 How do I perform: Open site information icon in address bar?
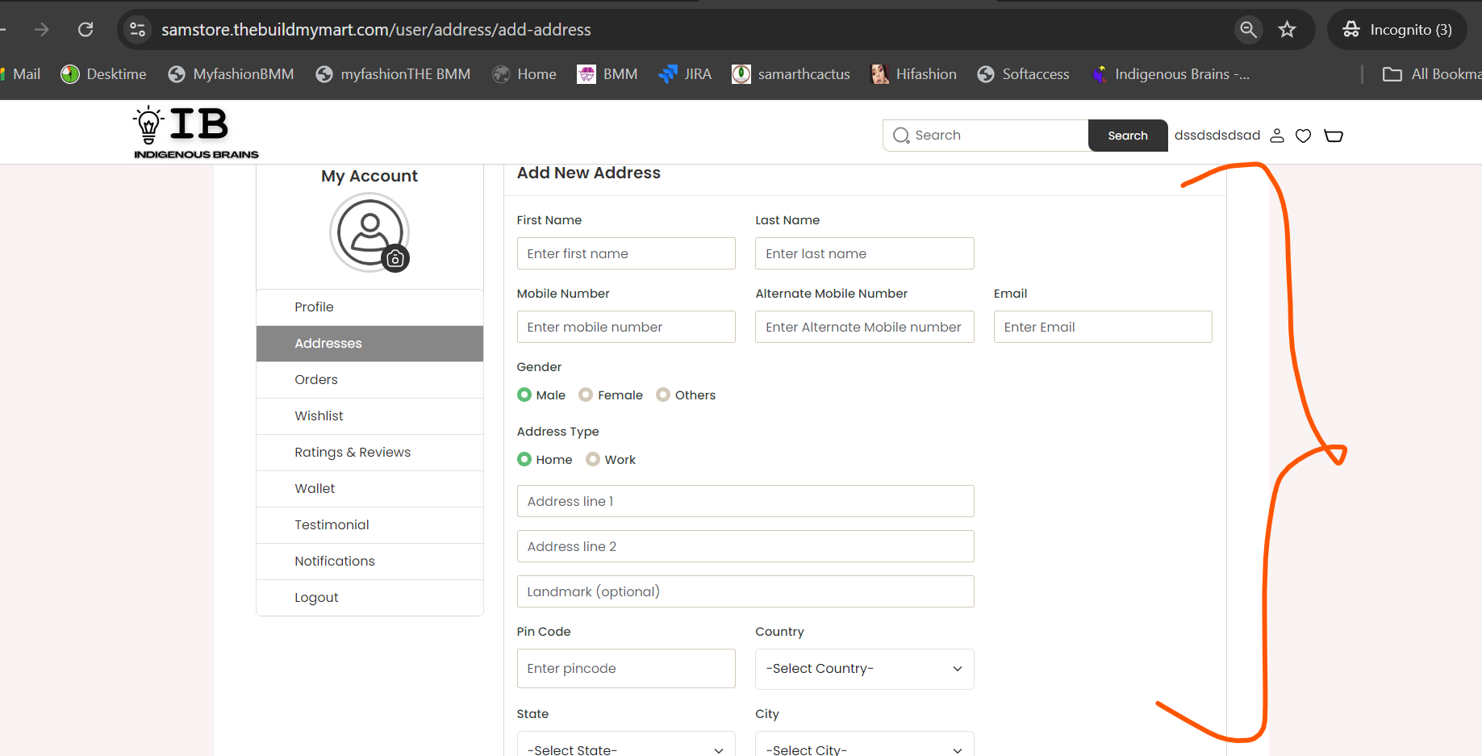138,30
